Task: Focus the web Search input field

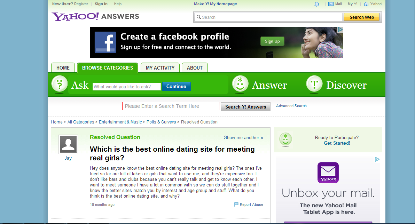Action: pos(268,17)
